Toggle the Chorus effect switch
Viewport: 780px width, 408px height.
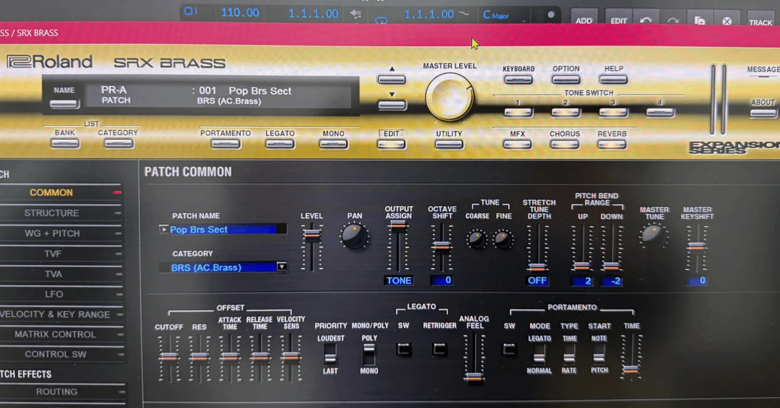[x=564, y=144]
